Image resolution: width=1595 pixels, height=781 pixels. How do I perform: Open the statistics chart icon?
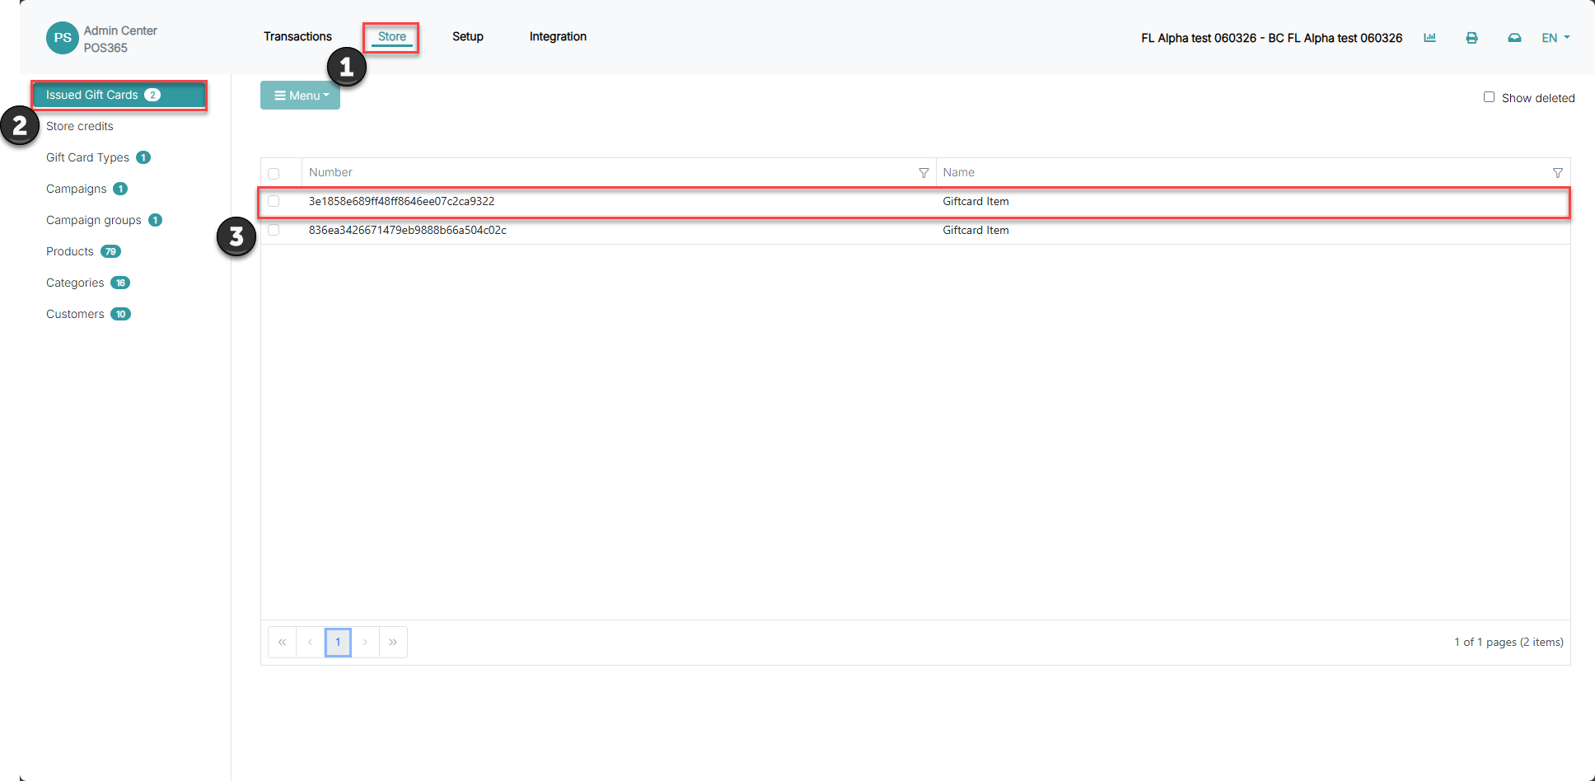[1429, 38]
